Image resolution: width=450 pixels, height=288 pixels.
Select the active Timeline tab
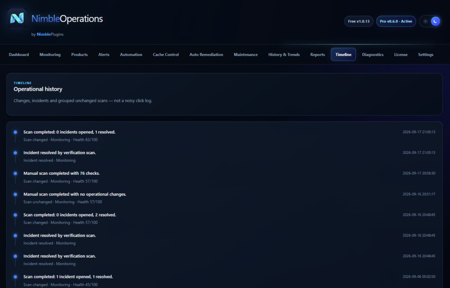(343, 54)
